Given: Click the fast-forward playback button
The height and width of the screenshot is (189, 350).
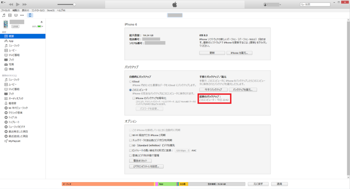Looking at the screenshot, I should [25, 4].
